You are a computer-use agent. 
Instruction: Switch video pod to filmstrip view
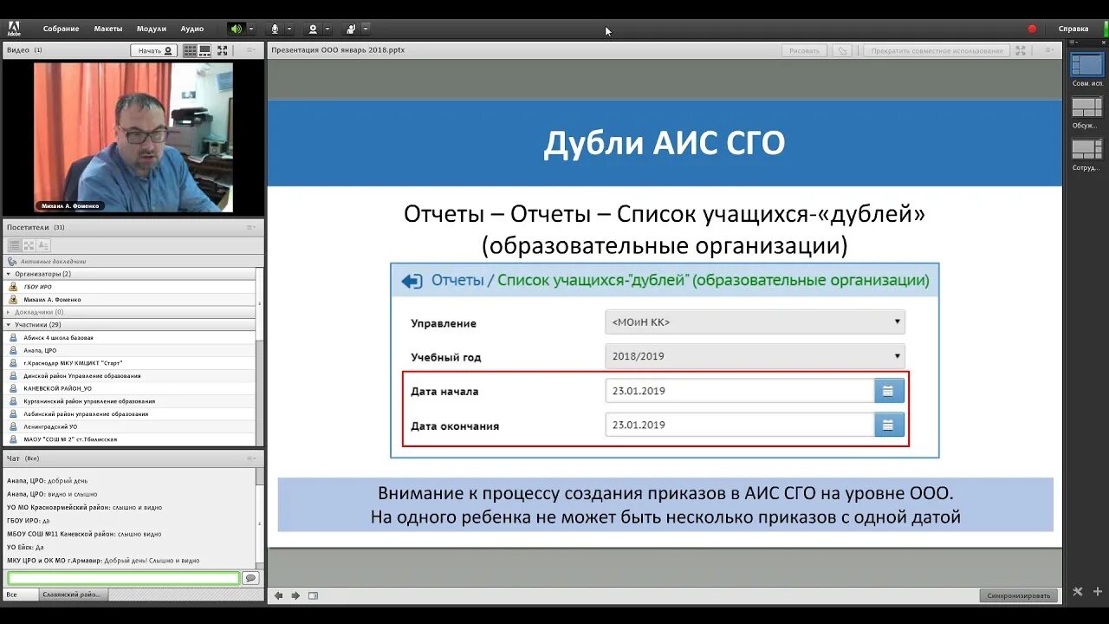204,50
